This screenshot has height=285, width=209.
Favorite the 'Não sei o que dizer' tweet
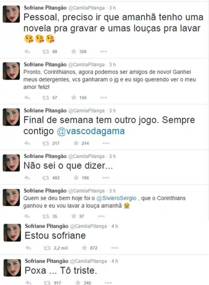click(76, 178)
